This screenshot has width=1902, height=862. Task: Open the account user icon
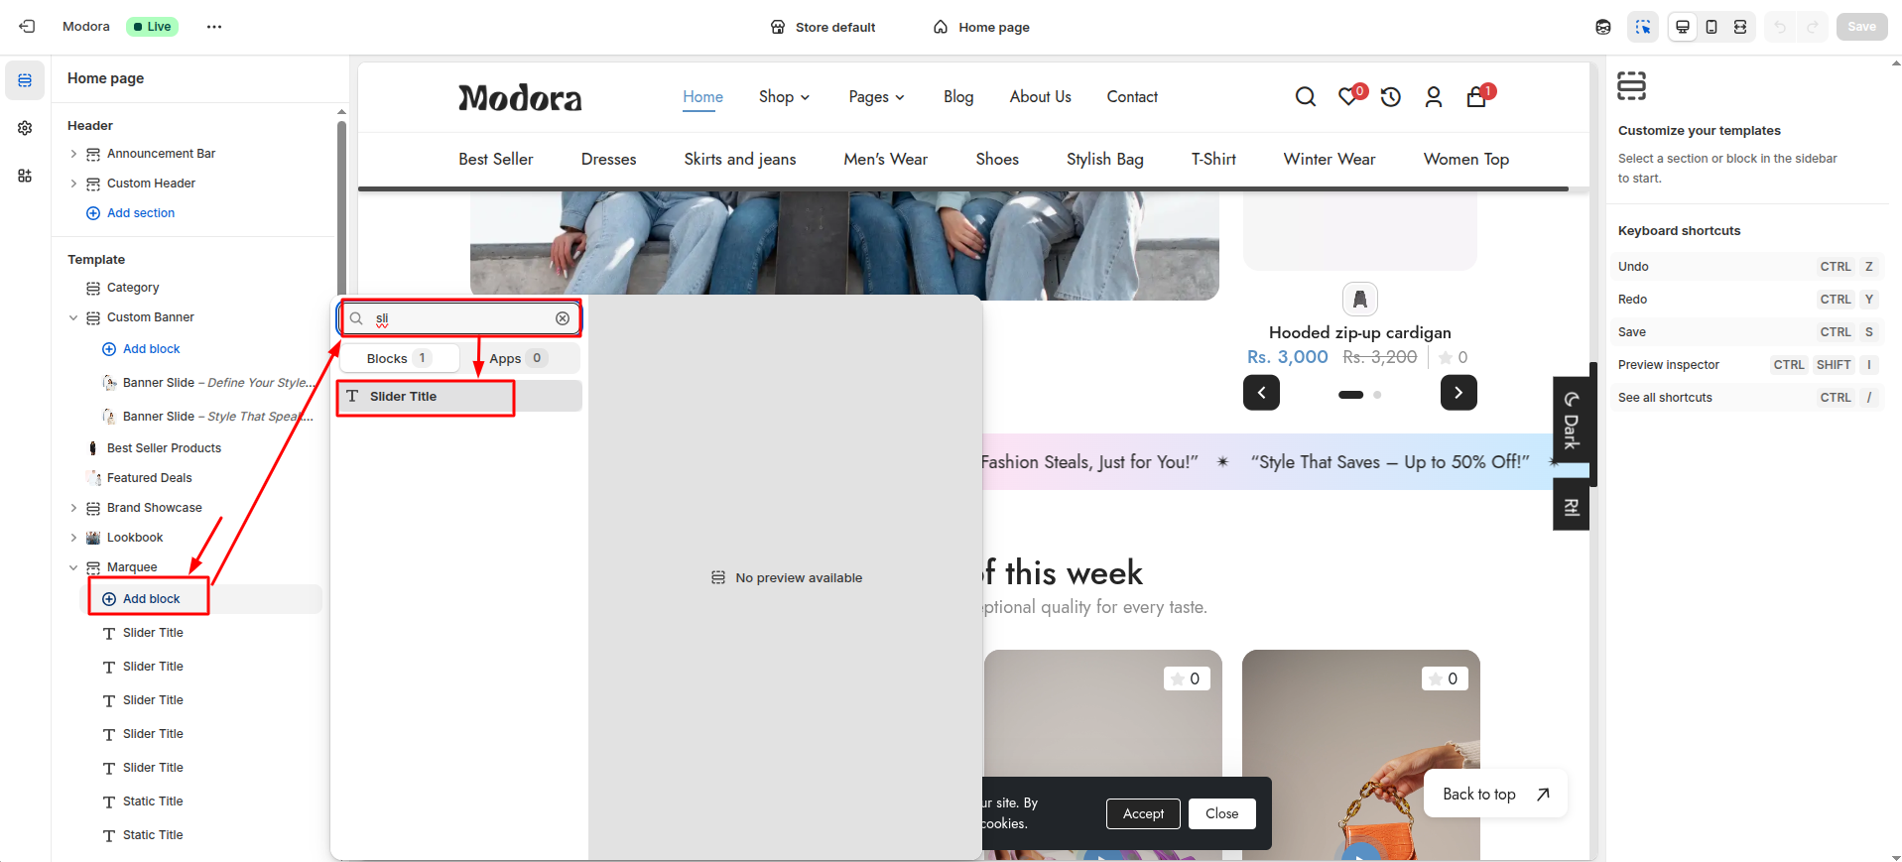click(1434, 96)
